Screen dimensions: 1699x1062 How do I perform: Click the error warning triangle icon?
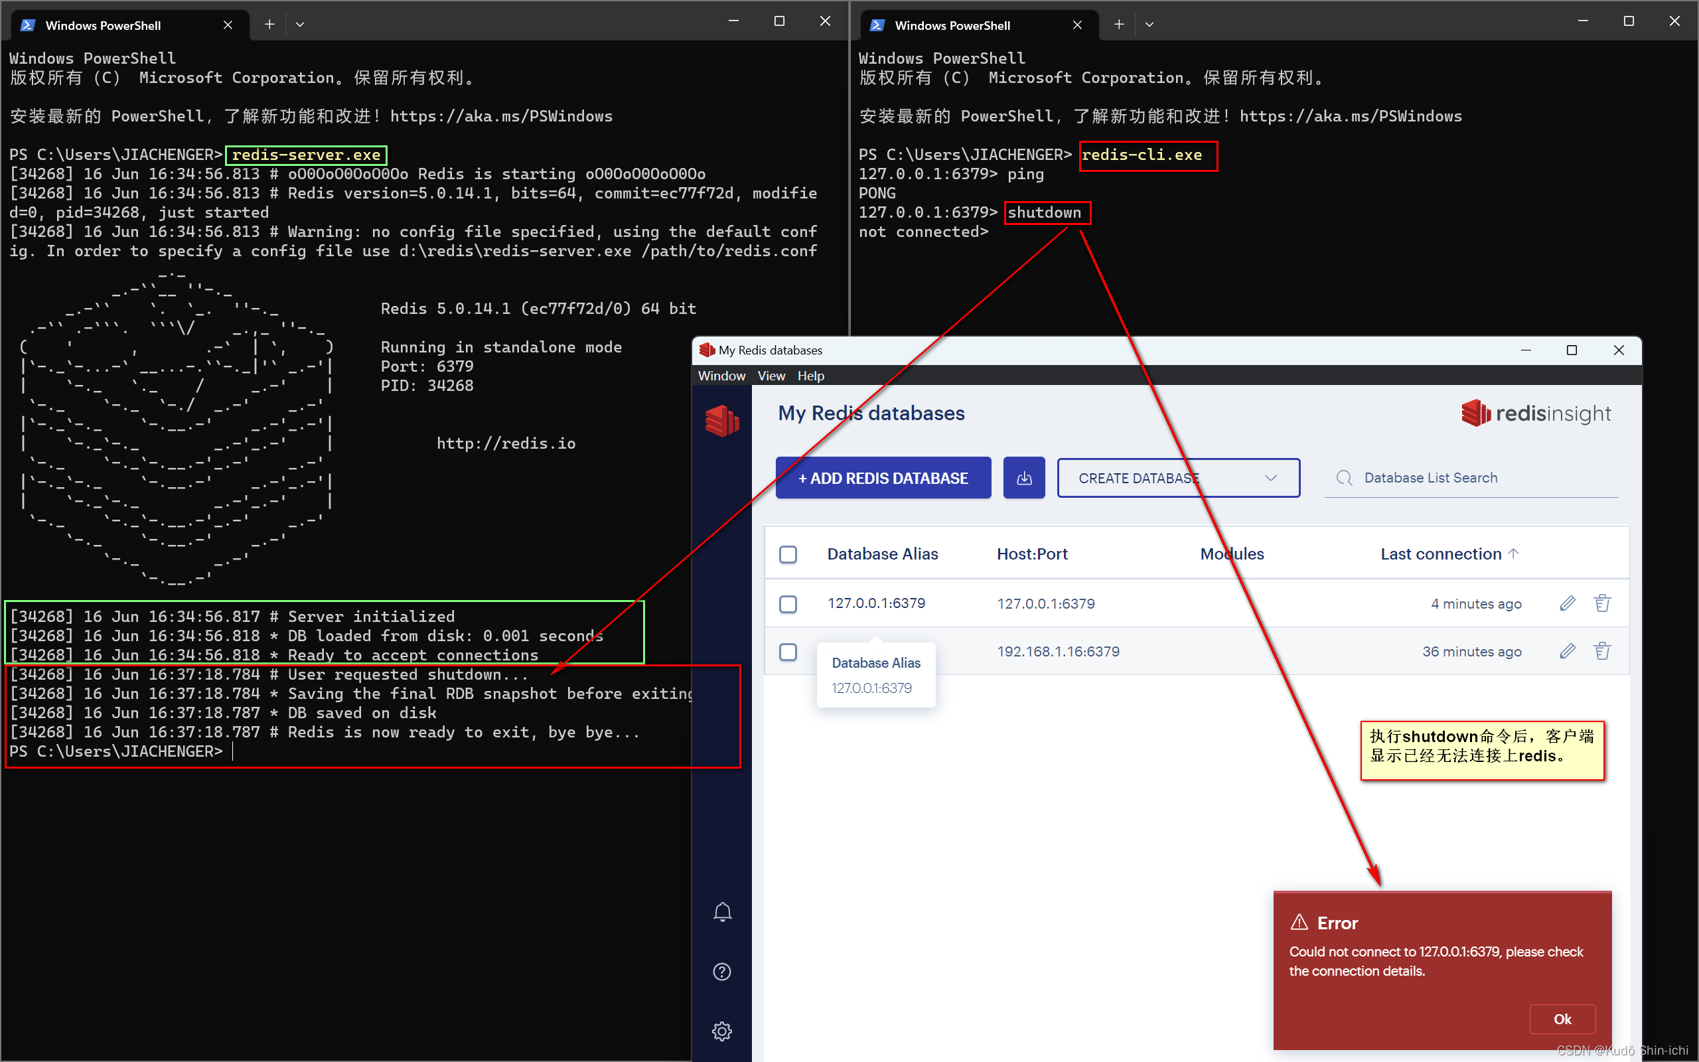[1299, 922]
